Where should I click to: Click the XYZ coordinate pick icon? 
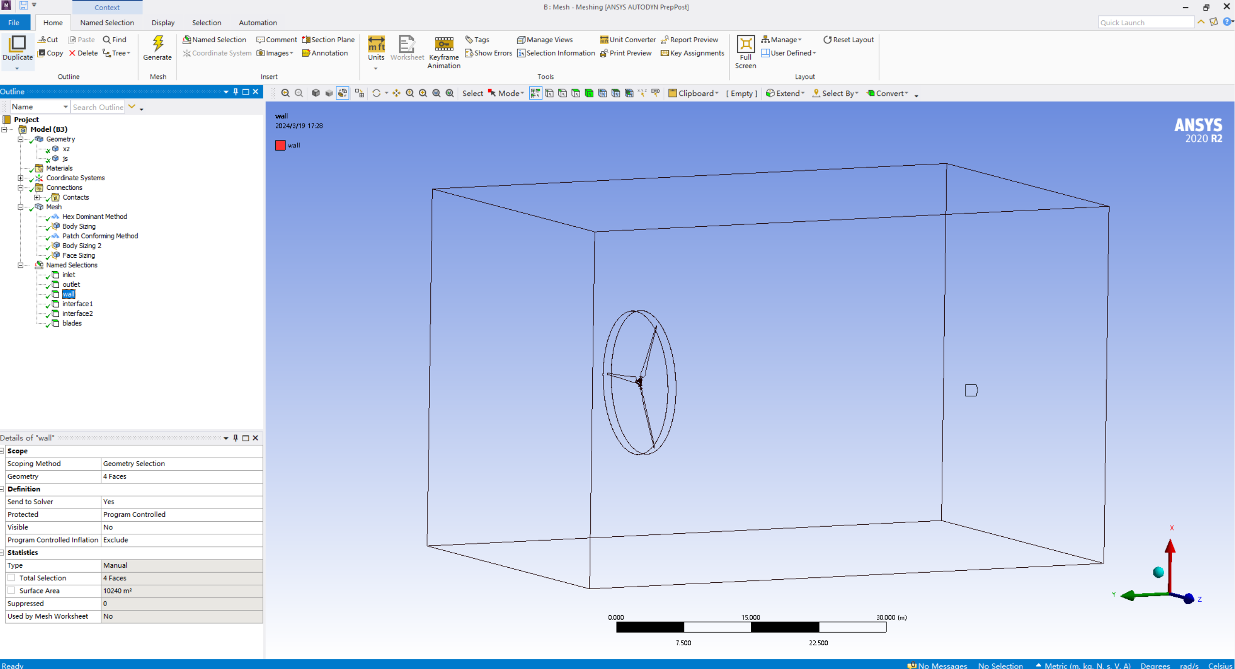642,93
